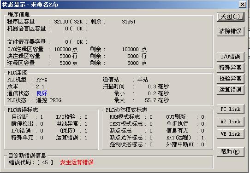Click 清除错误 to clear errors
Viewport: 250px width, 173px height.
[230, 31]
